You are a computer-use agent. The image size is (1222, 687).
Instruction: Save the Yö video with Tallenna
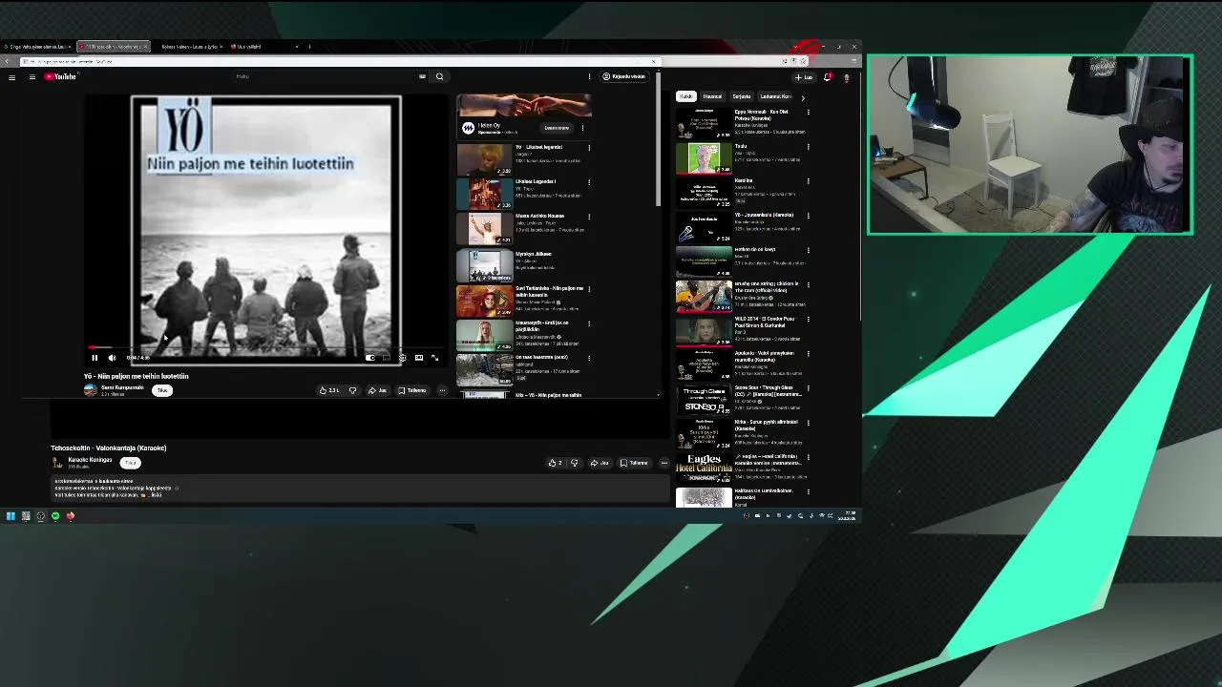pyautogui.click(x=412, y=390)
